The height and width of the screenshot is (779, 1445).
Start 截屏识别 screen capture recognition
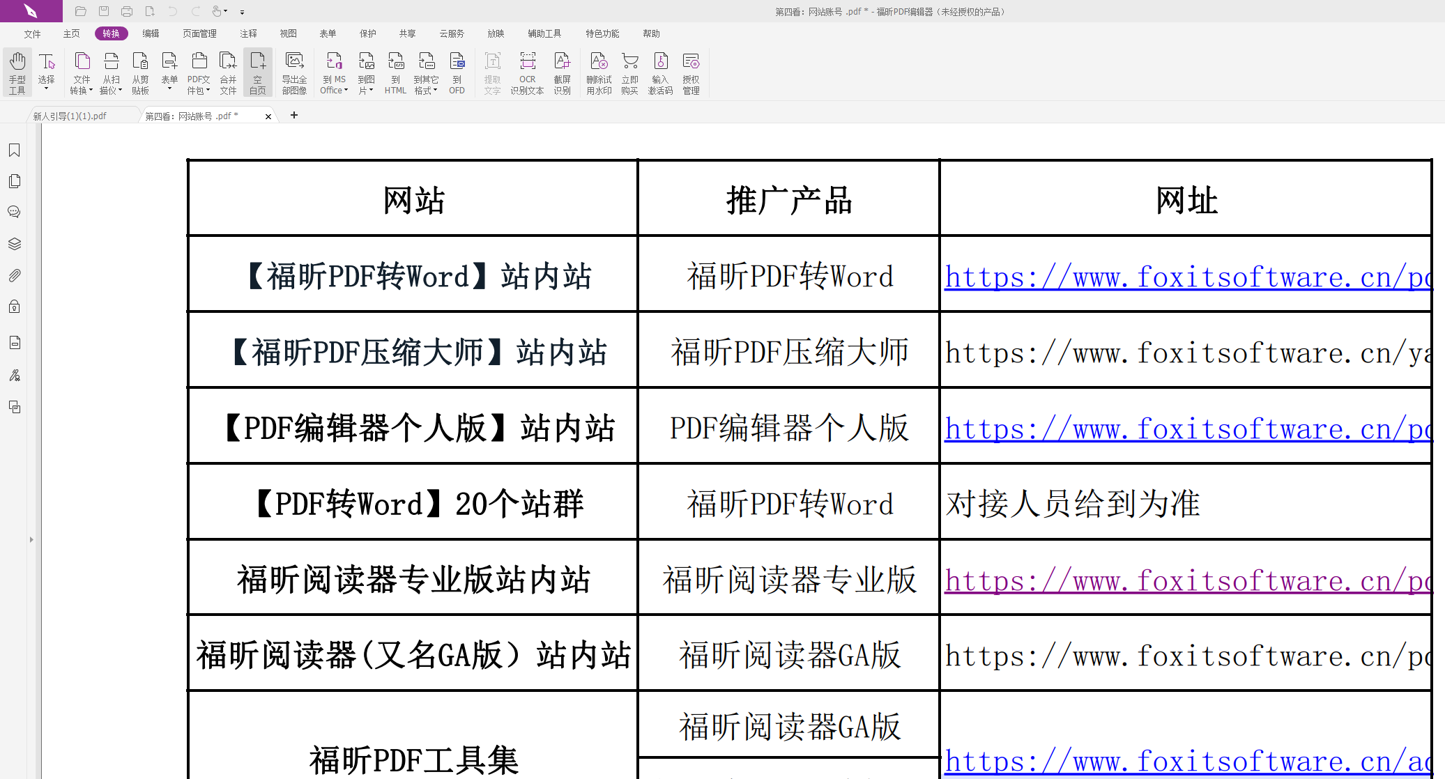click(563, 72)
